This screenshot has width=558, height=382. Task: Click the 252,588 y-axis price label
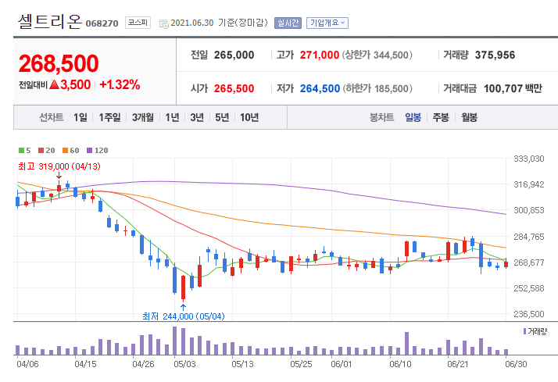tap(529, 288)
